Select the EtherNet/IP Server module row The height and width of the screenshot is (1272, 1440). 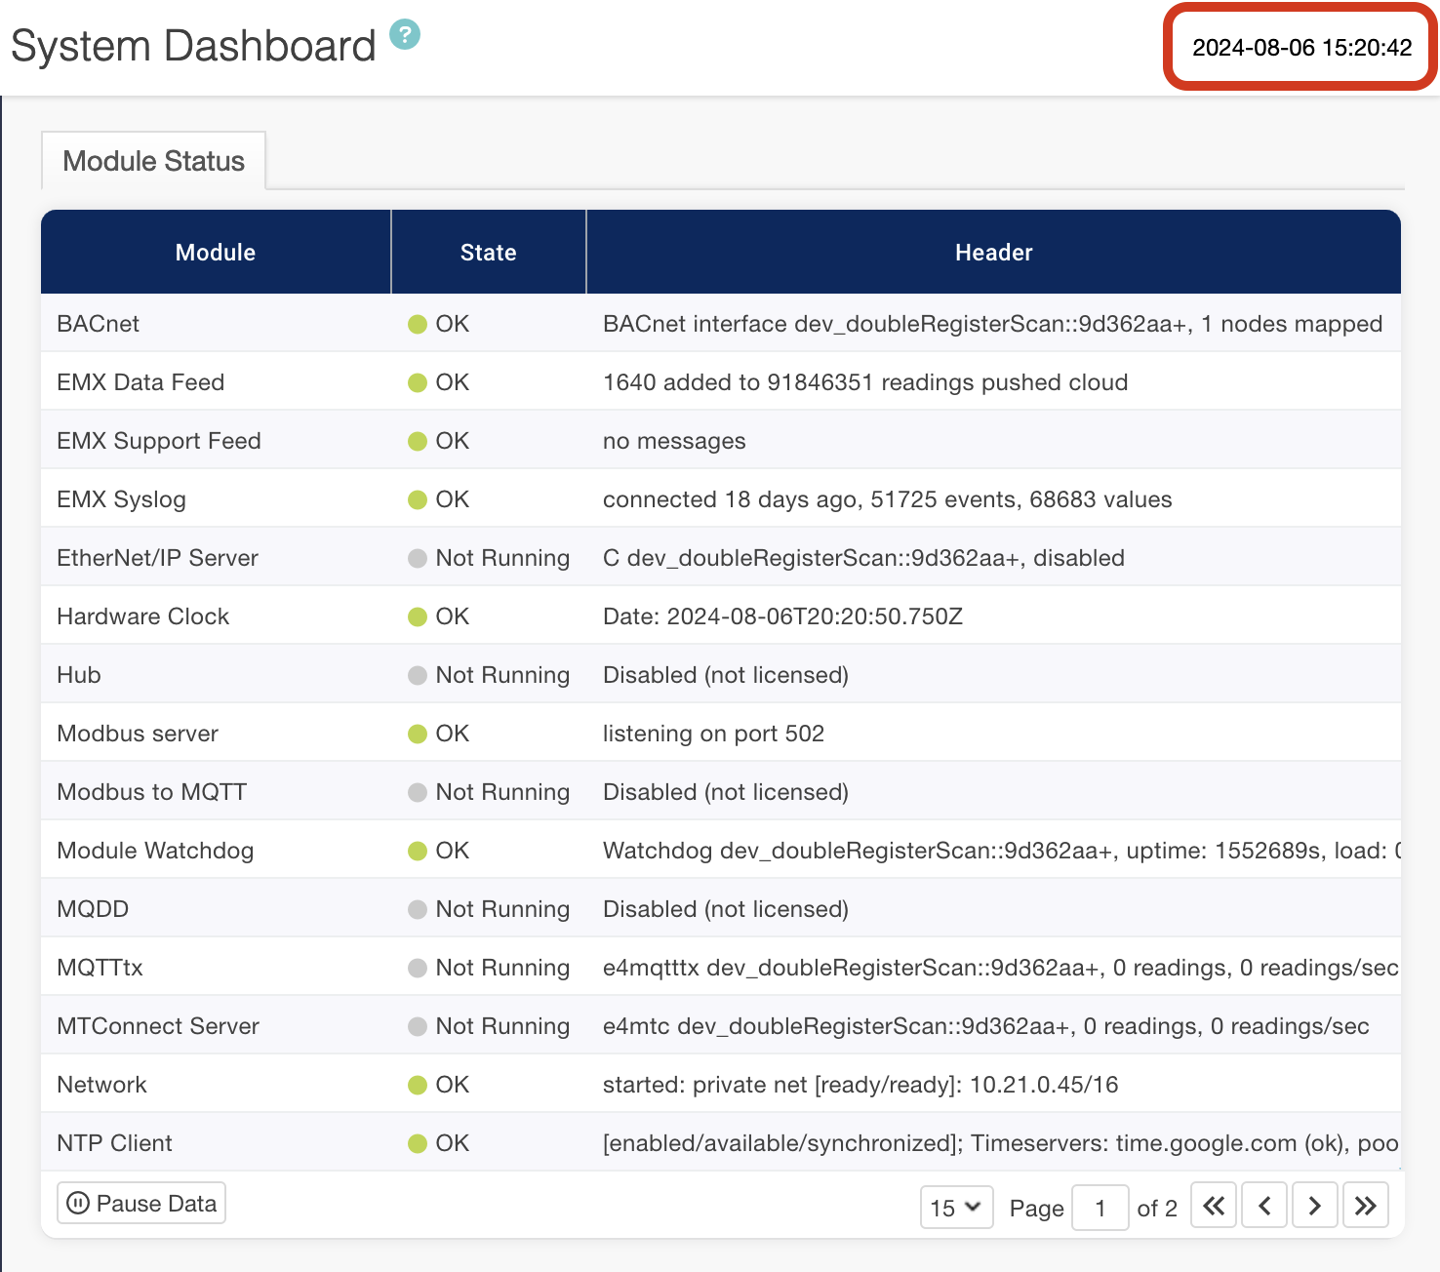(x=157, y=558)
